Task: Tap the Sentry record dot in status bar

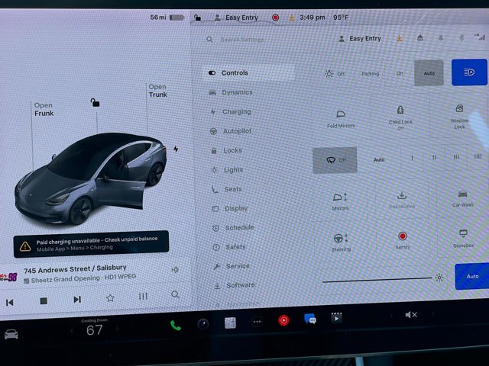Action: coord(275,18)
